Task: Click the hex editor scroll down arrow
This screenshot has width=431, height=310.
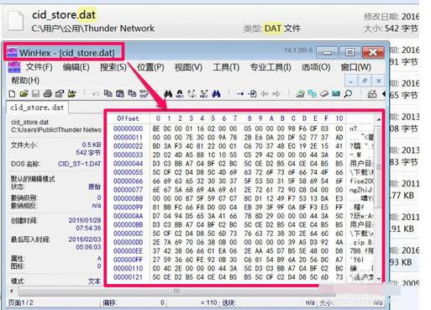Action: click(x=379, y=279)
